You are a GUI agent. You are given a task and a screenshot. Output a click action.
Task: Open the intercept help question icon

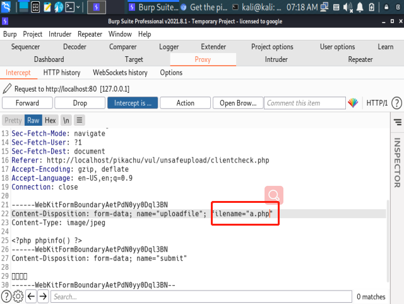tap(396, 103)
